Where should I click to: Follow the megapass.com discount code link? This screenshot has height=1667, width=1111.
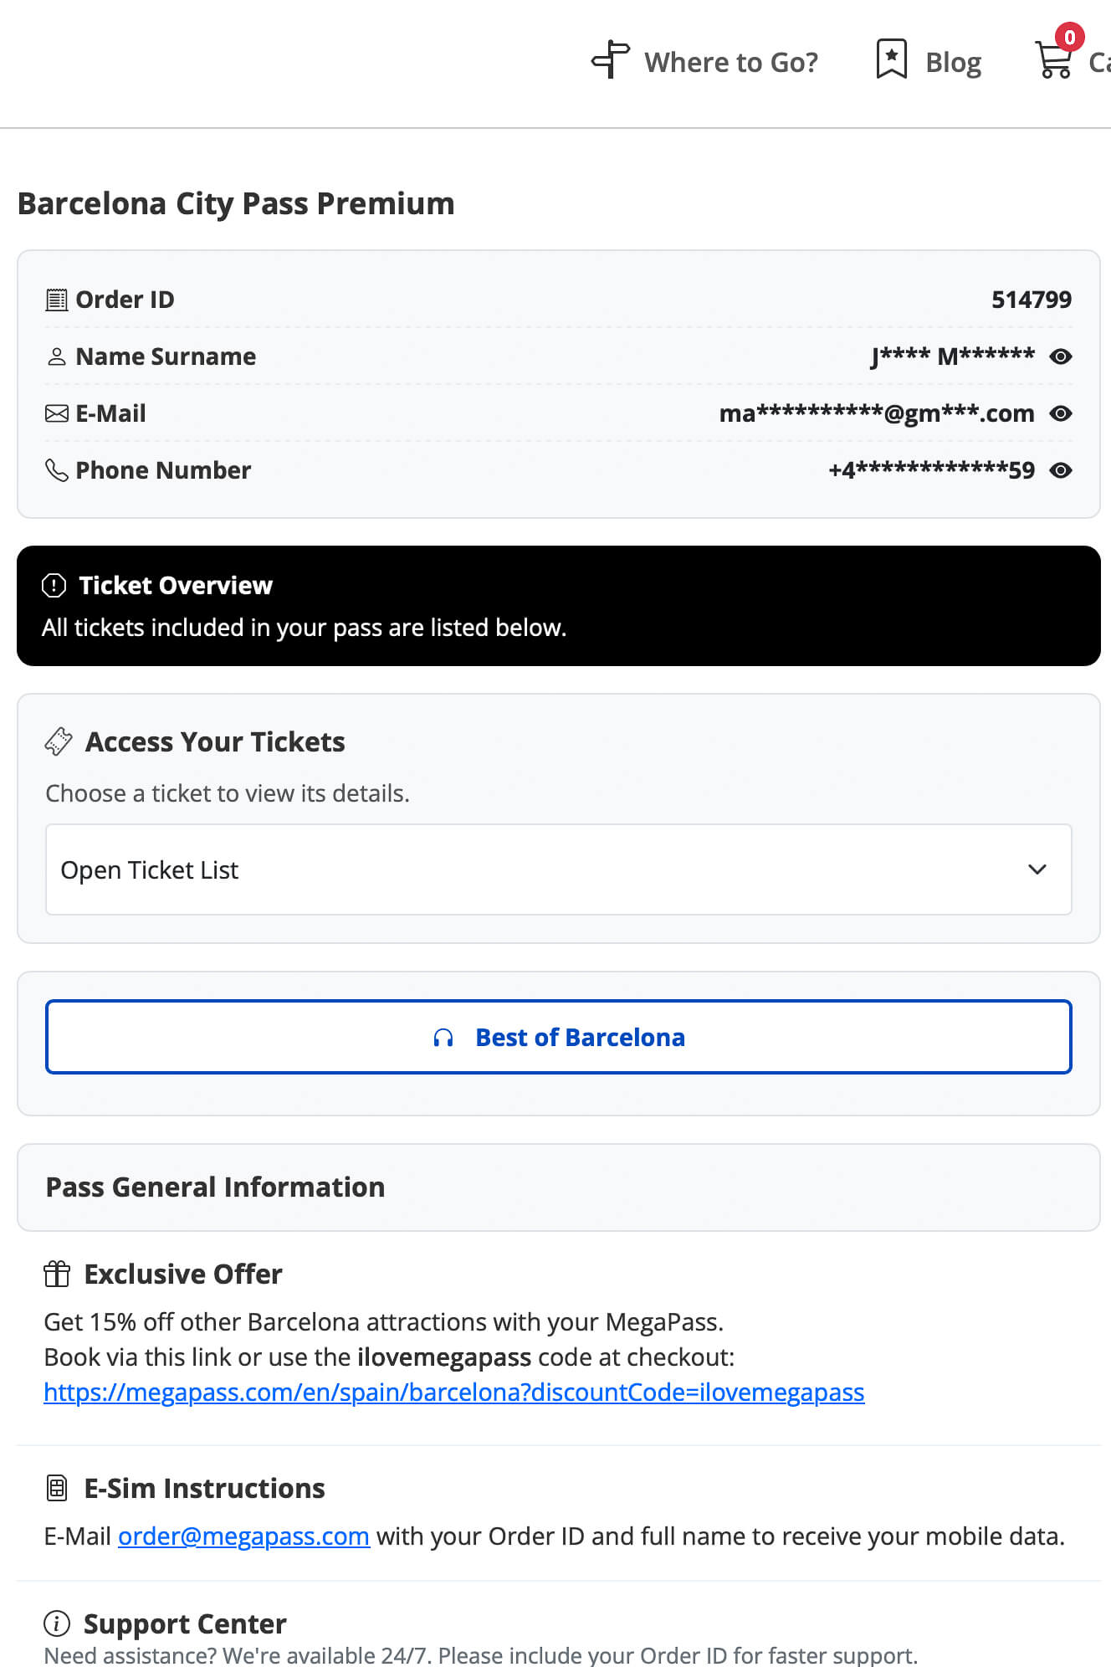[453, 1392]
